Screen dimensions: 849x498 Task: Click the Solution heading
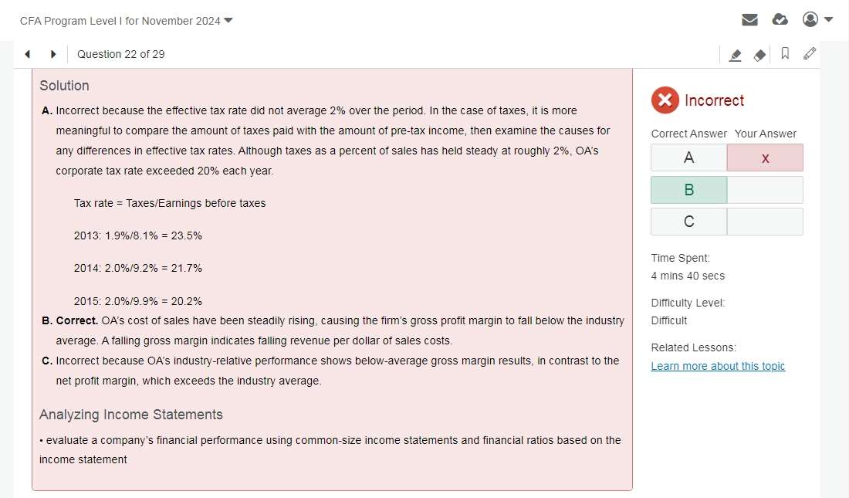point(64,86)
